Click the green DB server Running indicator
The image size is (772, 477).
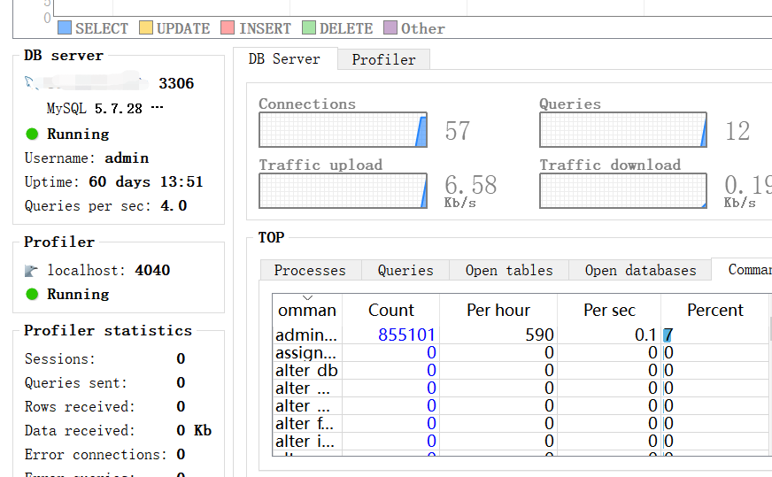[x=32, y=135]
